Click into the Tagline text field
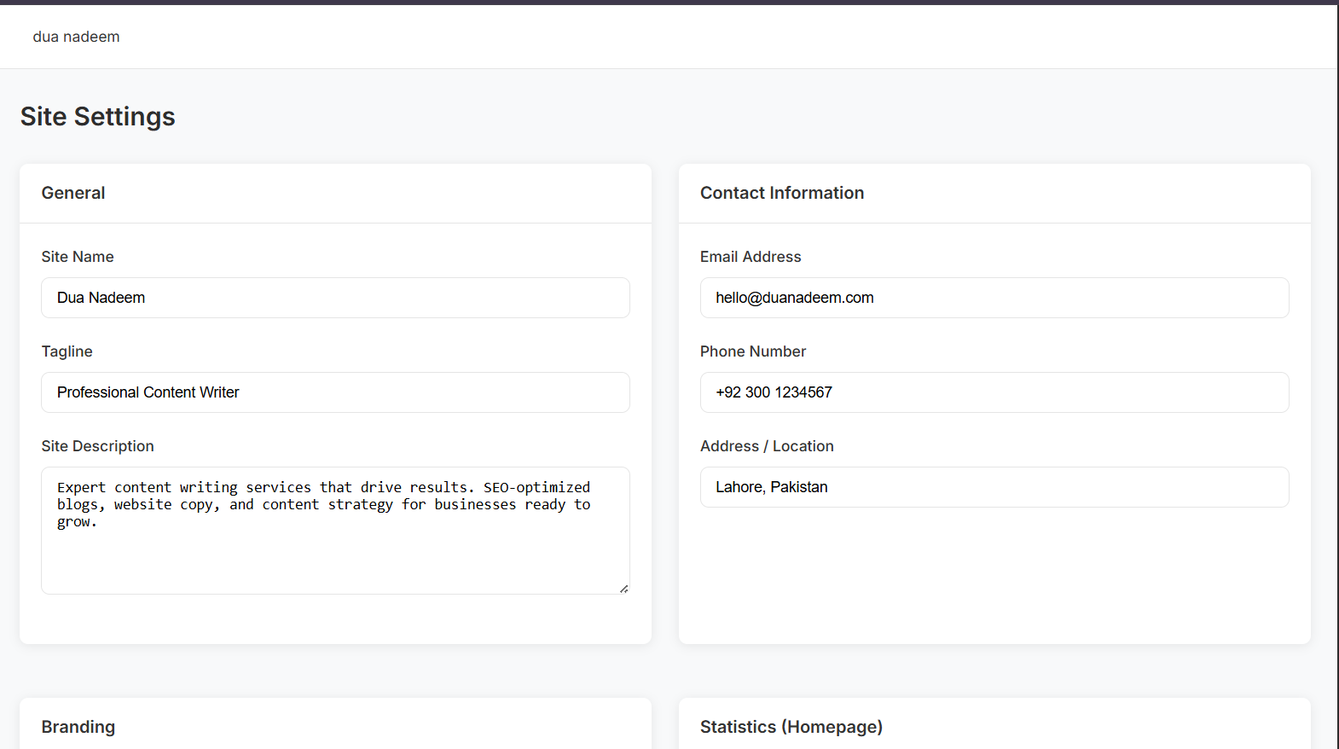 (x=335, y=392)
